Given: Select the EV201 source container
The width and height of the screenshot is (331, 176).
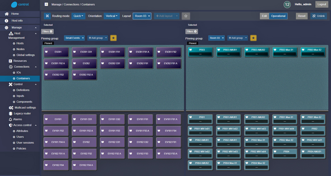Looking at the screenshot, I should pos(56,52).
